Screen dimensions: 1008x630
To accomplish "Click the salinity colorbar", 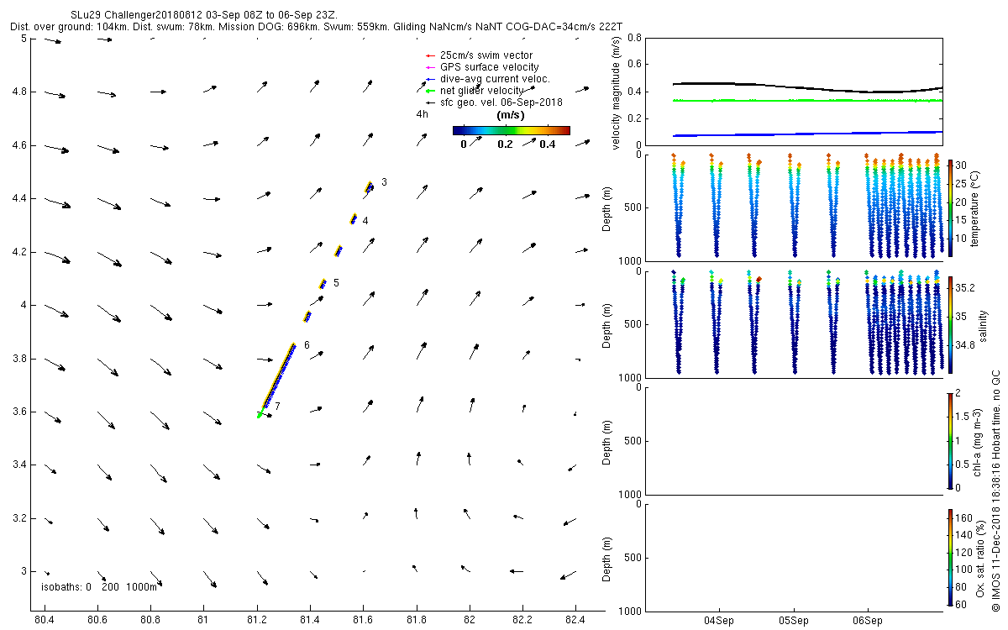I will (x=950, y=323).
